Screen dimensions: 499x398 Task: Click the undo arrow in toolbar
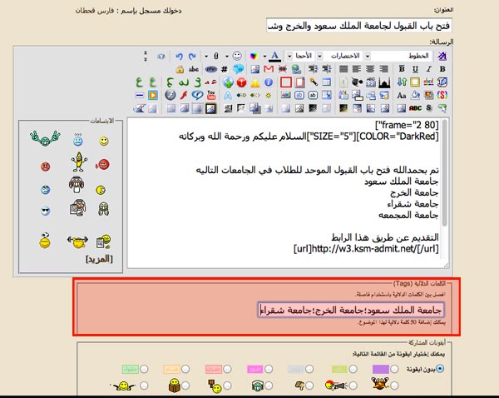click(179, 55)
